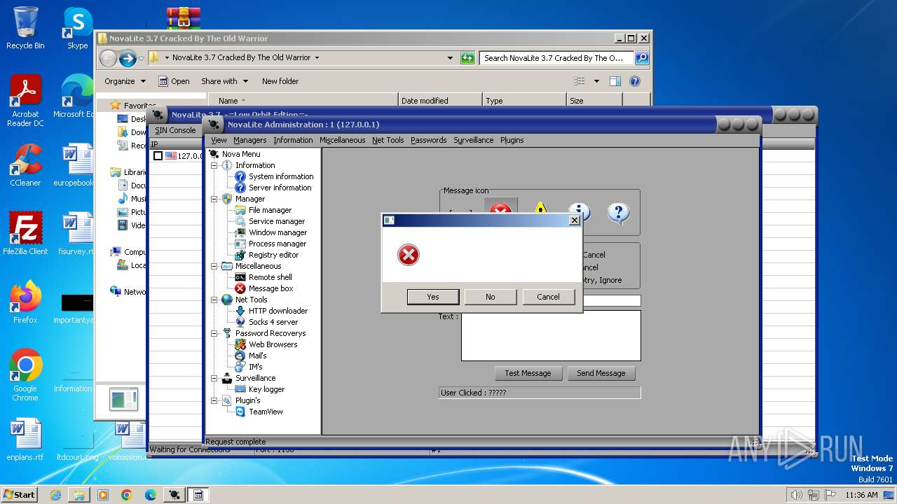Click Explorer refresh address button
This screenshot has width=897, height=504.
pyautogui.click(x=467, y=58)
